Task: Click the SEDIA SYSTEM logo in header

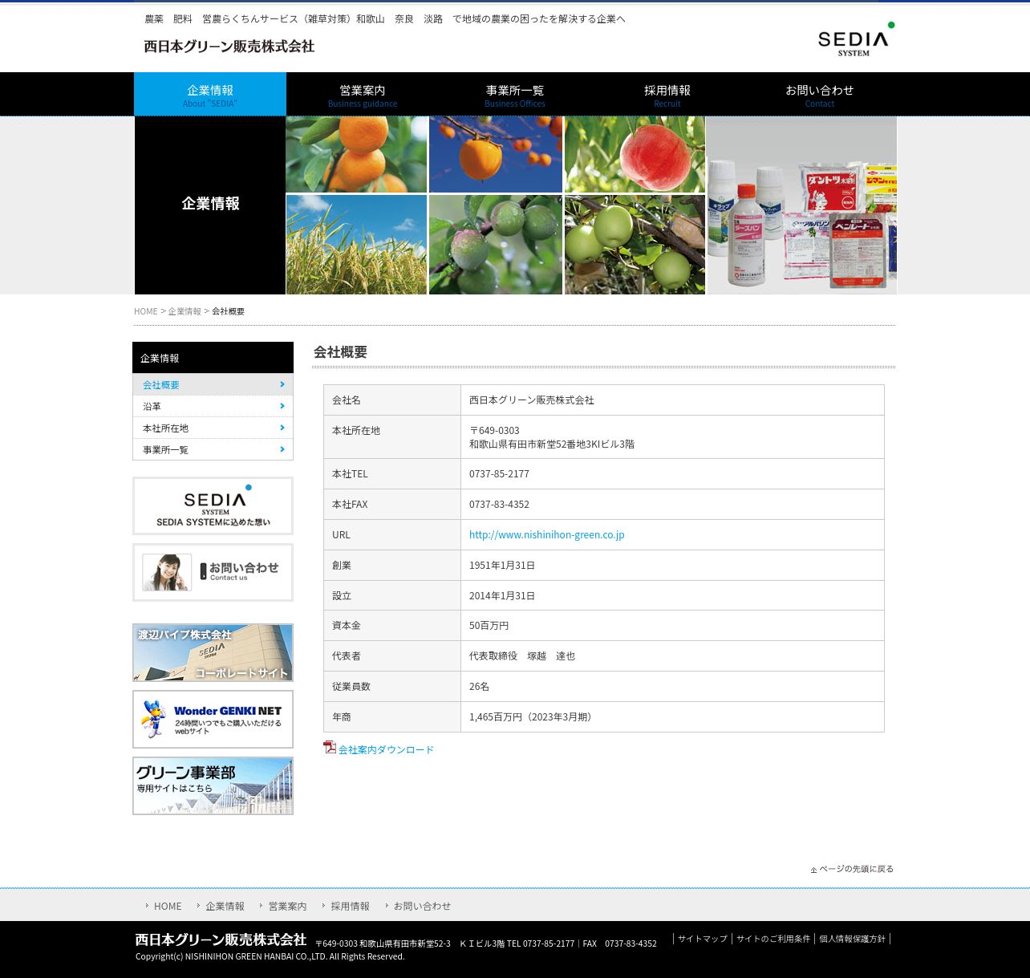Action: point(856,39)
